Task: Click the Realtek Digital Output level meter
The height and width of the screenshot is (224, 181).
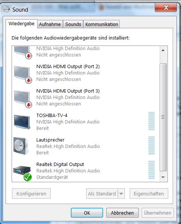Action: point(151,170)
